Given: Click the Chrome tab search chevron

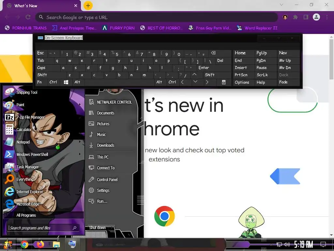Looking at the screenshot, I should pos(281,5).
